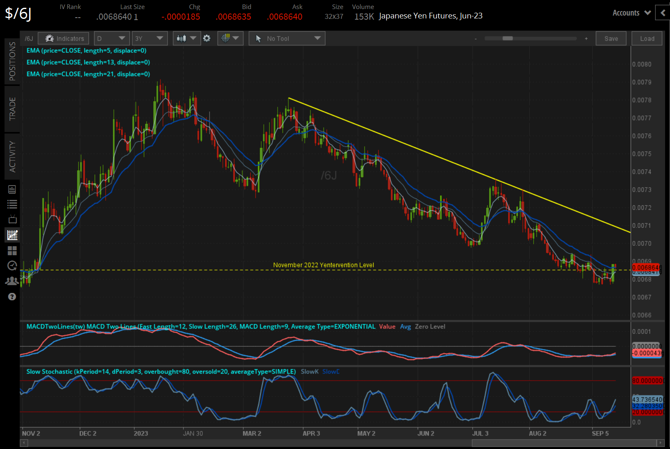Click the Load button
This screenshot has height=449, width=670.
(x=647, y=38)
